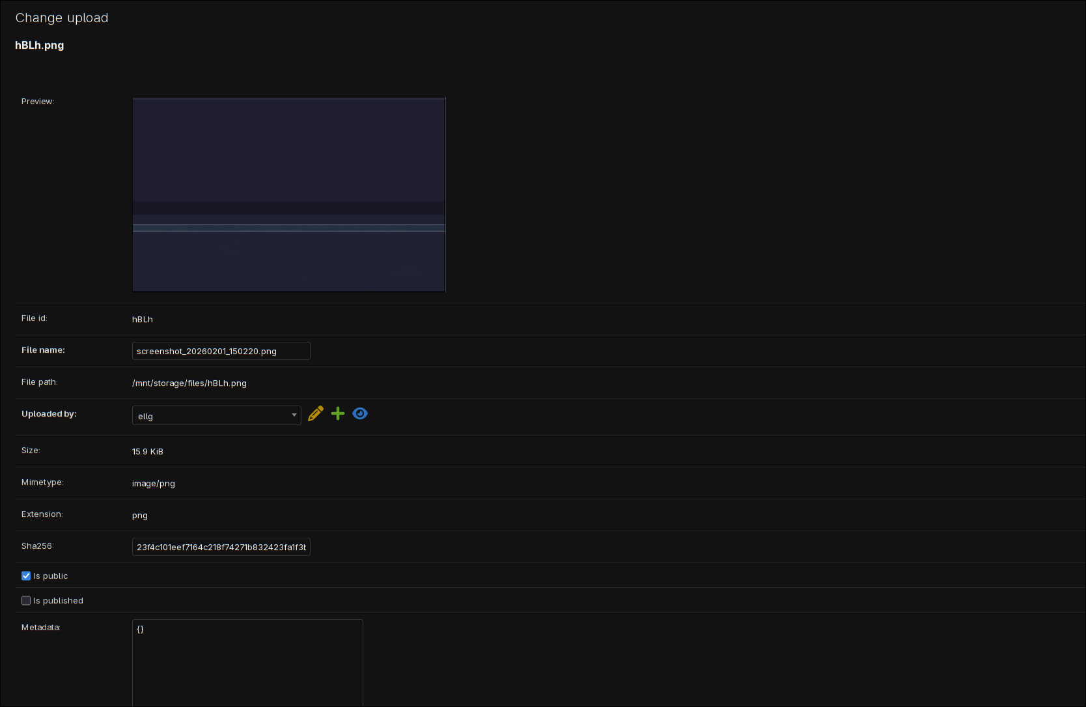Click the "Uploaded by:" field label
Screen dimensions: 1086x707
click(x=49, y=414)
